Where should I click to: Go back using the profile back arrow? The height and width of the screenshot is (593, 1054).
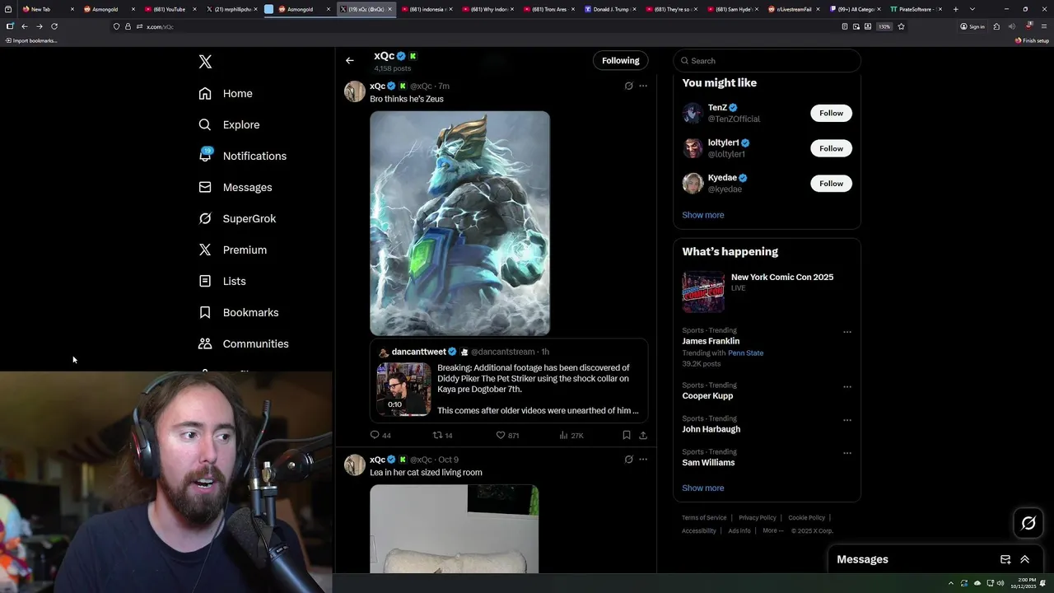(x=350, y=60)
